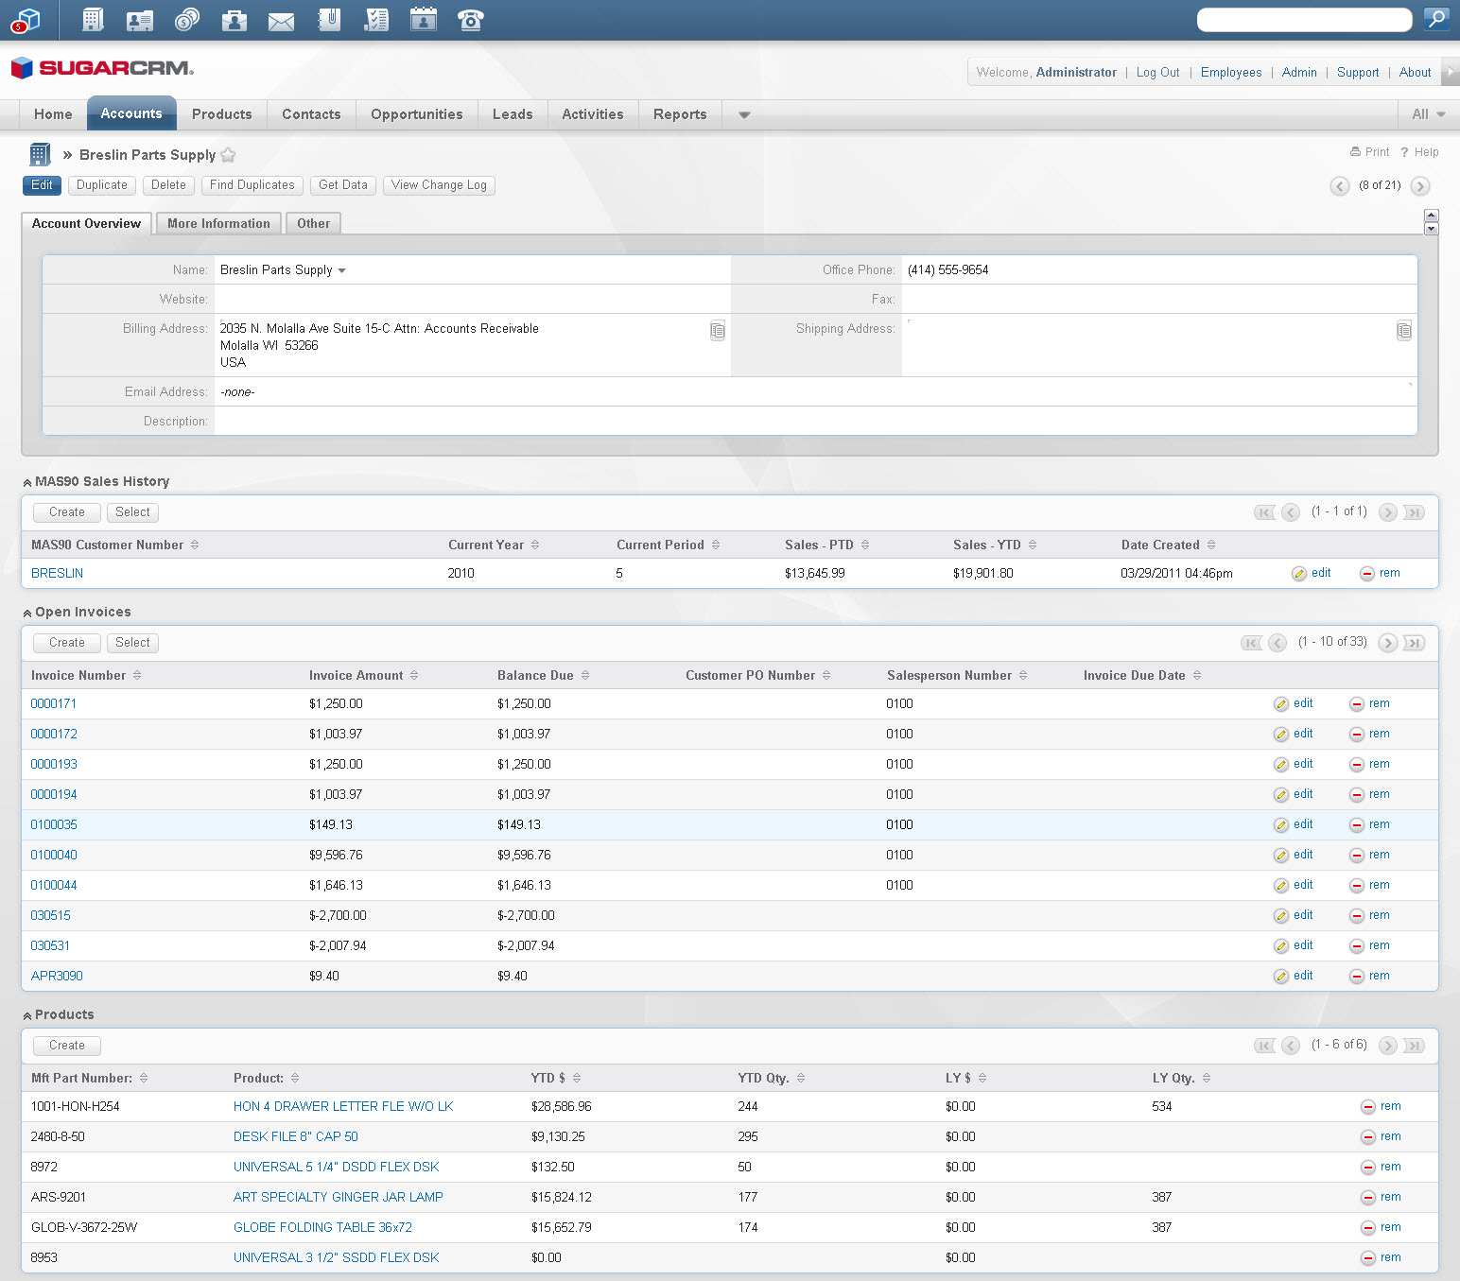Go to next account record arrow
This screenshot has height=1281, width=1460.
coord(1419,186)
